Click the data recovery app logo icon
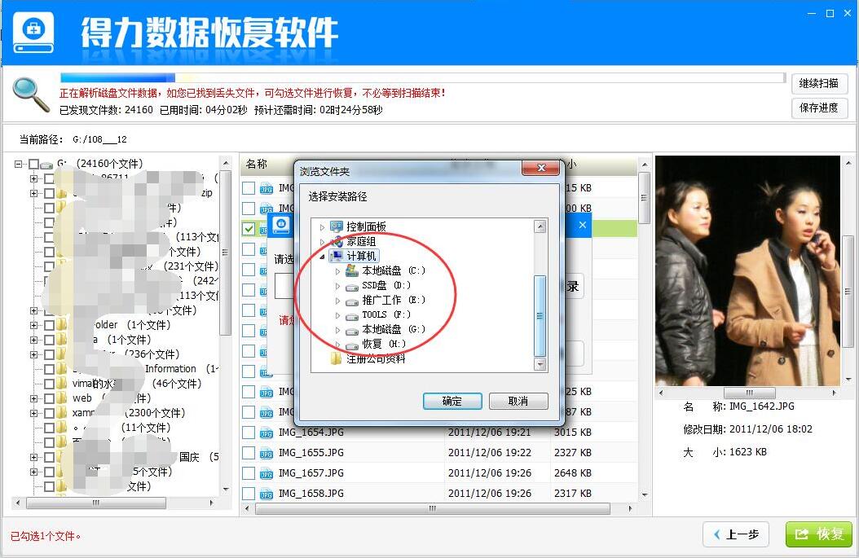This screenshot has height=558, width=859. coord(33,32)
